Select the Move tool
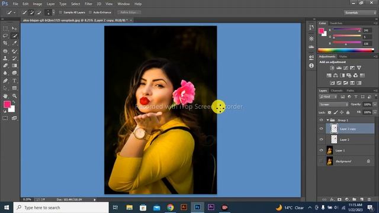This screenshot has width=379, height=213. (14, 28)
